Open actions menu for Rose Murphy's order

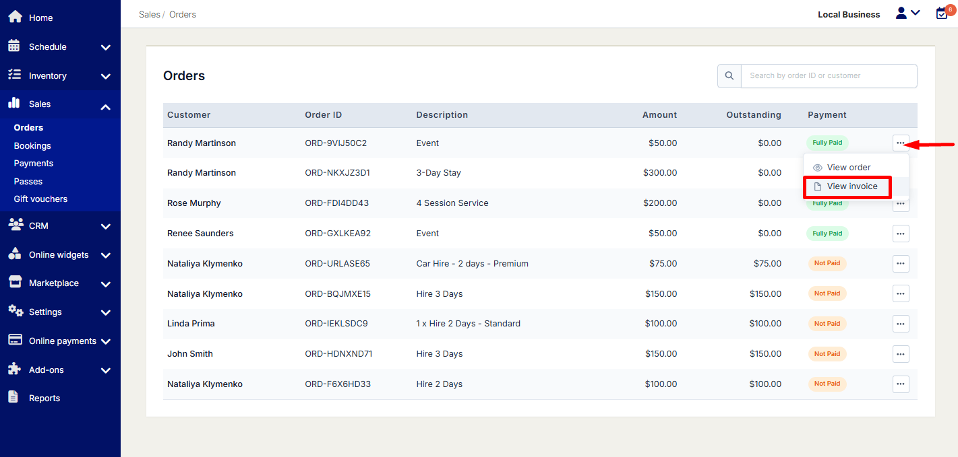point(900,203)
